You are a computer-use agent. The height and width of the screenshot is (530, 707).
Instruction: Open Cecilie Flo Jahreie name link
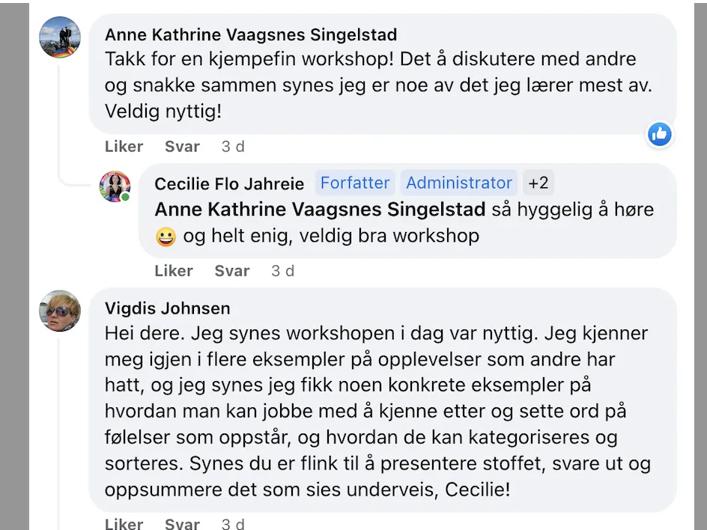pyautogui.click(x=229, y=184)
